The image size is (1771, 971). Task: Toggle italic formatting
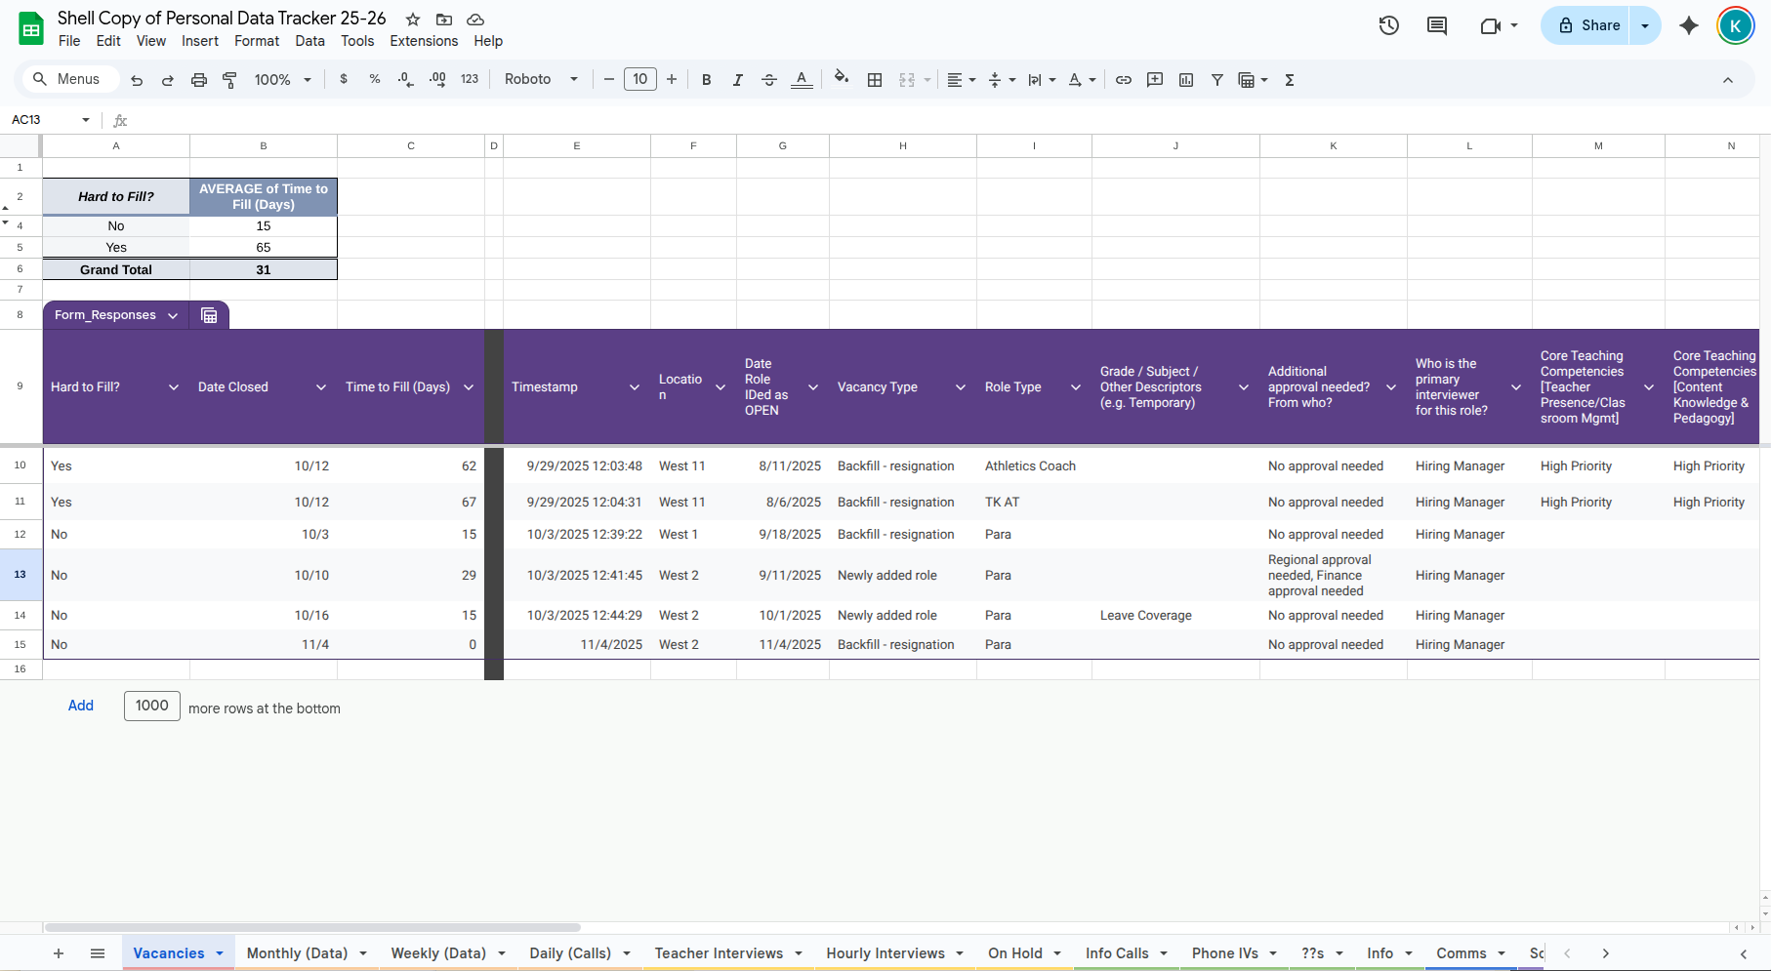pos(737,79)
